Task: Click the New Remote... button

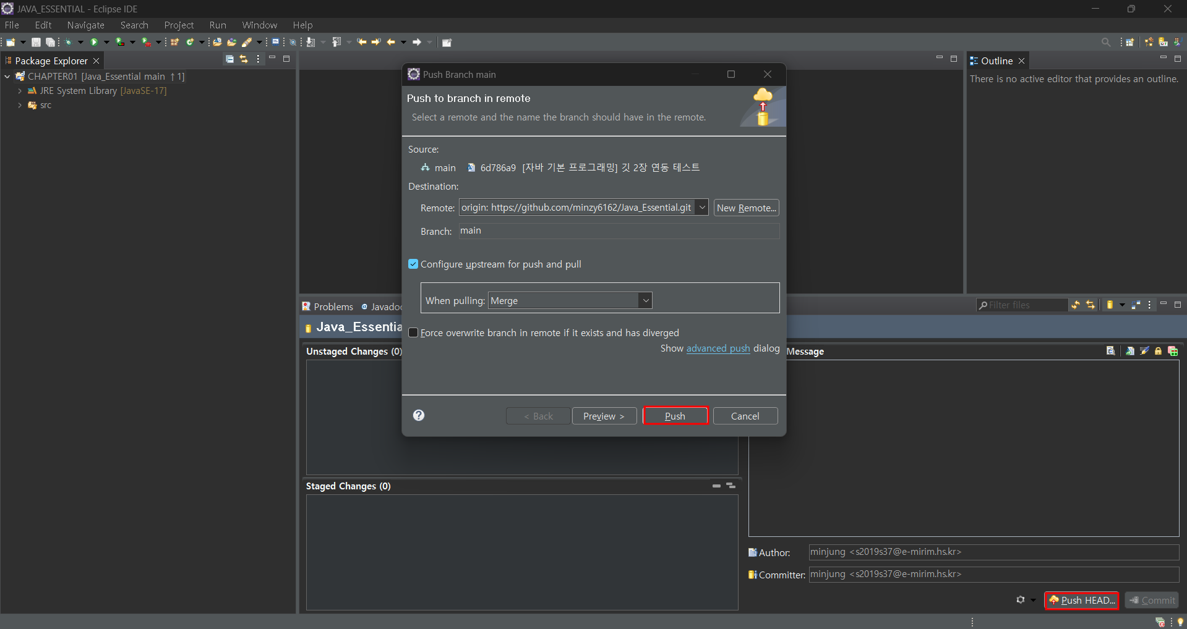Action: click(747, 208)
